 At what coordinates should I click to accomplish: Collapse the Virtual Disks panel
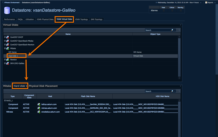pyautogui.click(x=181, y=25)
